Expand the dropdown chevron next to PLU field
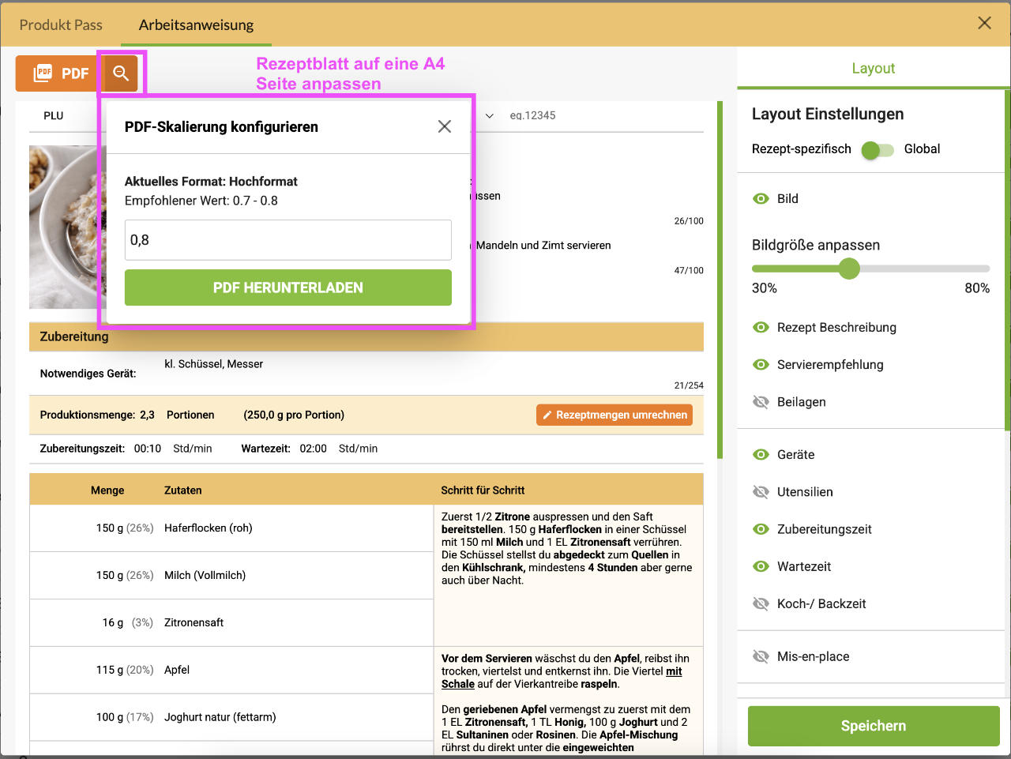This screenshot has height=759, width=1011. 490,116
